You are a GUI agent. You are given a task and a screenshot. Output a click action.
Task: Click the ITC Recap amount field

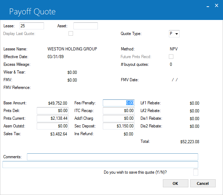click(118, 111)
